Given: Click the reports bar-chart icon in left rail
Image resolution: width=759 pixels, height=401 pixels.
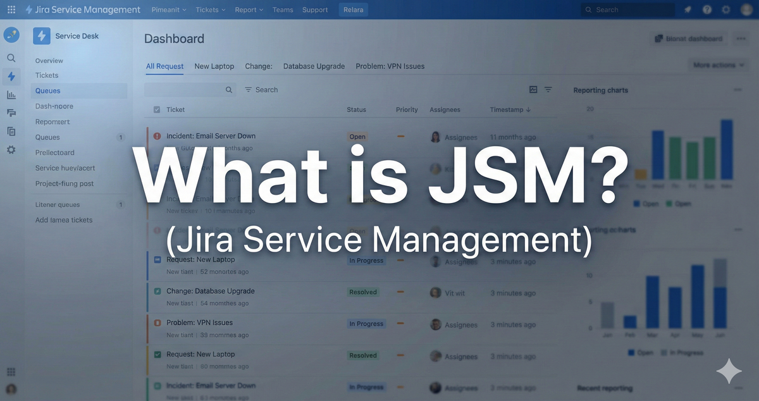Looking at the screenshot, I should (x=11, y=95).
